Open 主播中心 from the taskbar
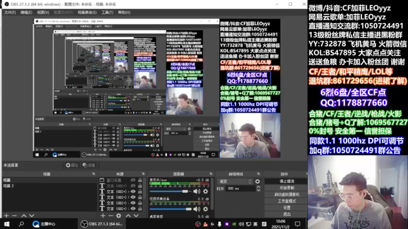Viewport: 408px width, 229px height. tap(44, 224)
